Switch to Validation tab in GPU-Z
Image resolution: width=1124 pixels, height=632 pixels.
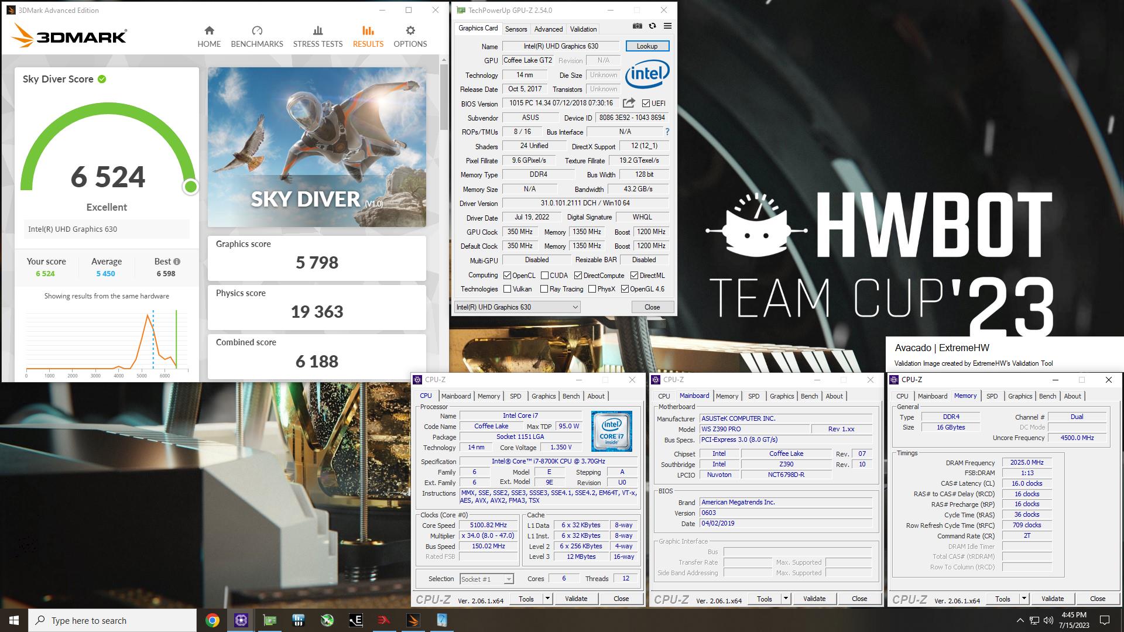click(583, 29)
